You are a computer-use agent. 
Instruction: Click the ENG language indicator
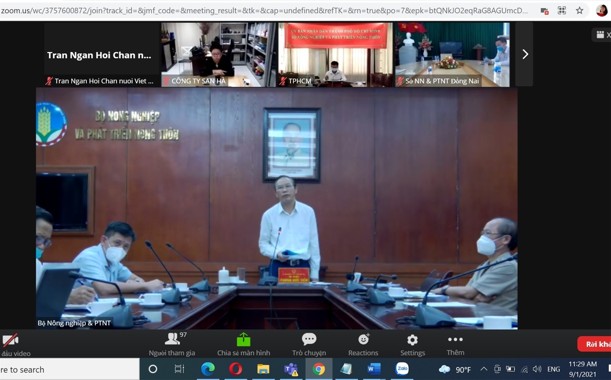click(x=553, y=369)
